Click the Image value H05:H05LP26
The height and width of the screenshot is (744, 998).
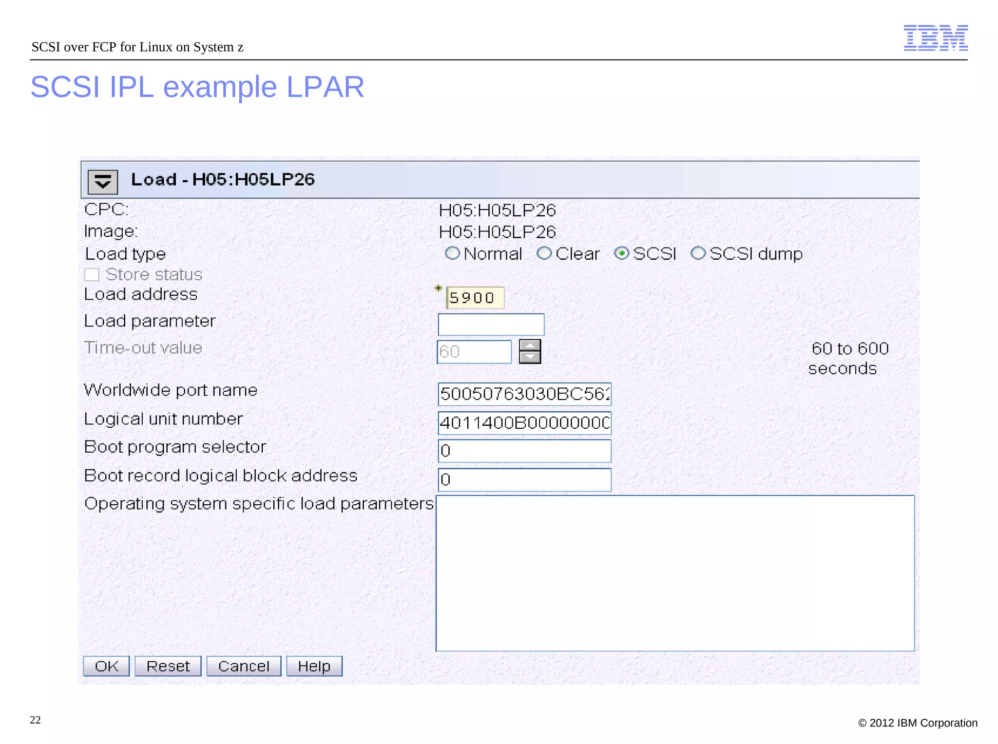(497, 232)
